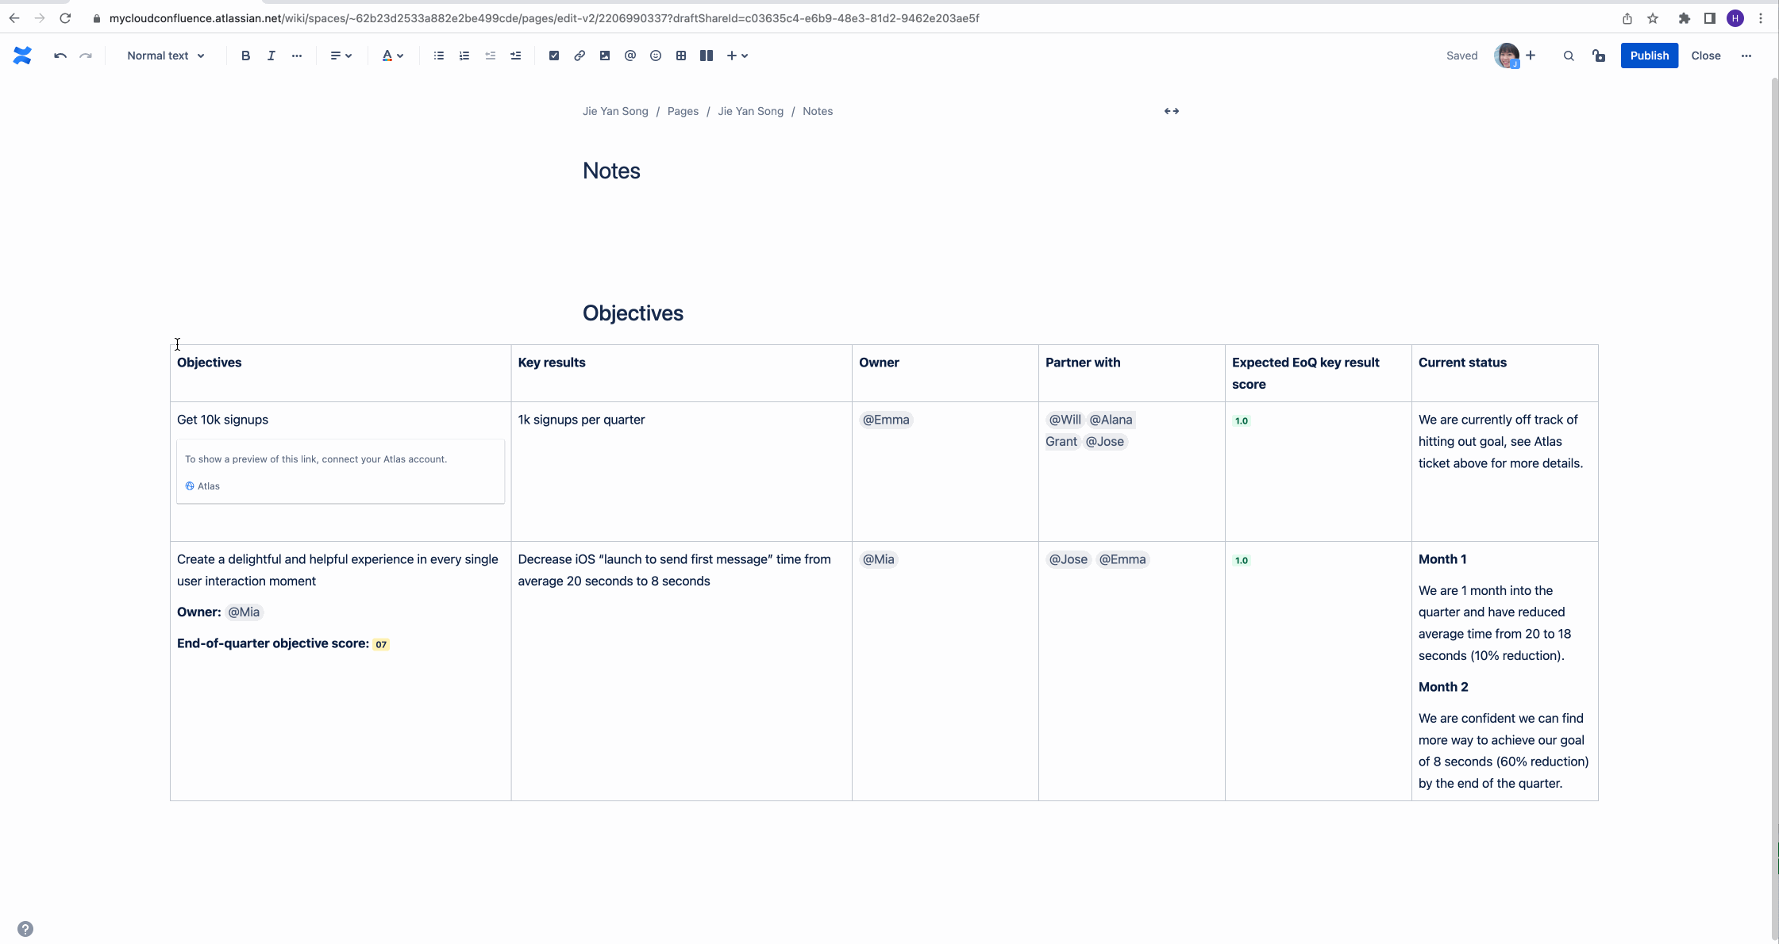Toggle Italic text formatting
The image size is (1779, 944).
pos(271,56)
